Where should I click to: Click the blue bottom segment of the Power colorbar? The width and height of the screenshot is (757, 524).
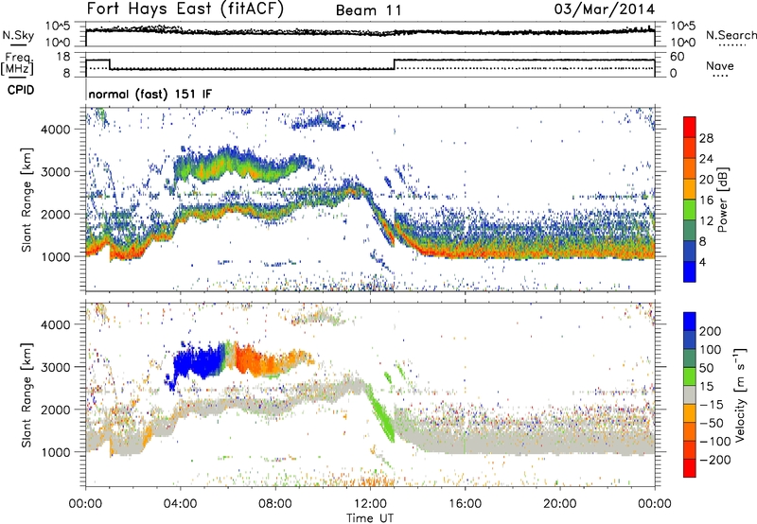tap(690, 271)
